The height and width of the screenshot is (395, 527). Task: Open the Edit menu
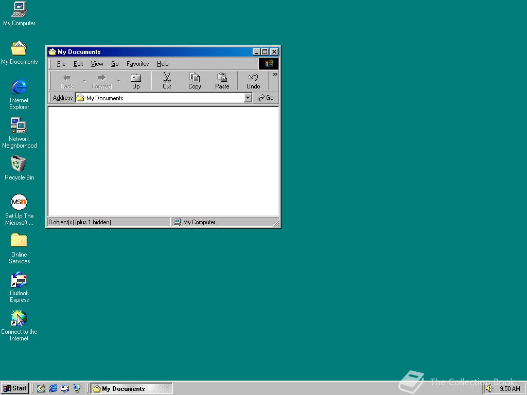click(78, 64)
